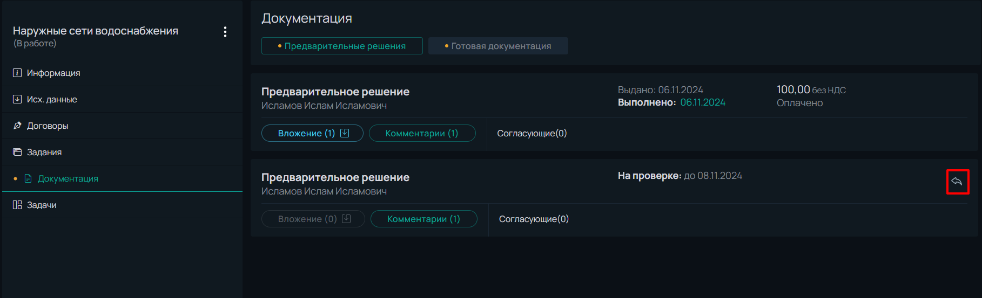Click download icon inside Вложение (1) button
The image size is (982, 298).
[345, 133]
